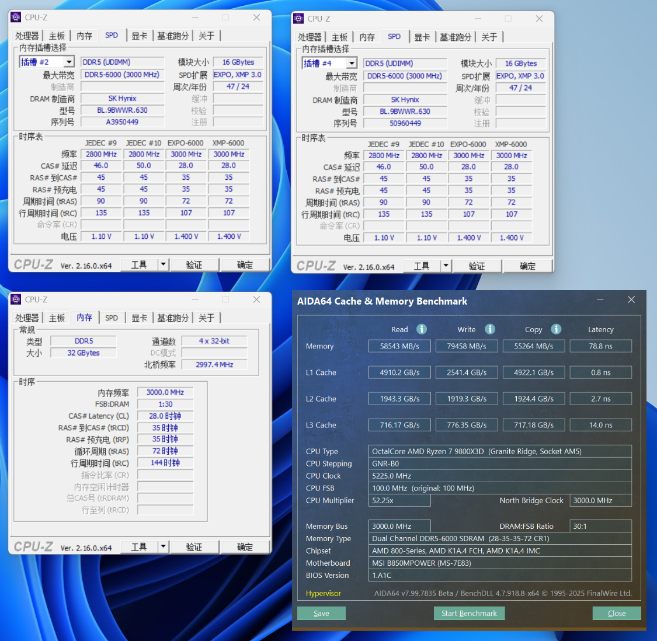
Task: Click Copy info icon in AIDA64
Action: (556, 329)
